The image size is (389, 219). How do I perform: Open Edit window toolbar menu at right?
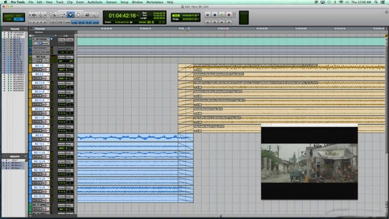pos(387,12)
